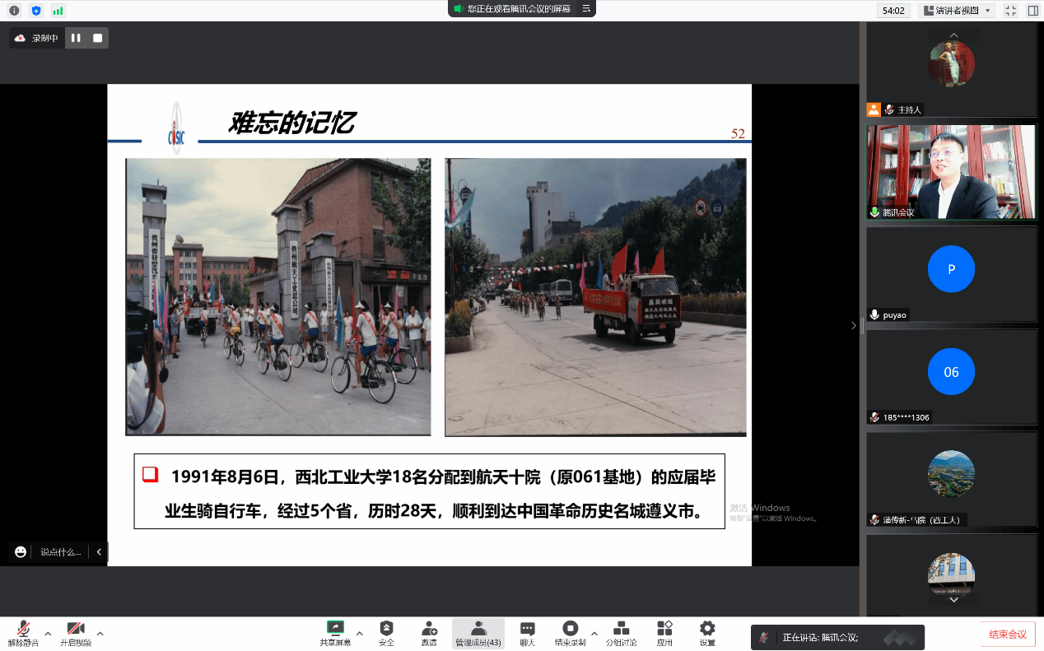Click the meeting info icon at top left
This screenshot has height=651, width=1044.
point(14,11)
